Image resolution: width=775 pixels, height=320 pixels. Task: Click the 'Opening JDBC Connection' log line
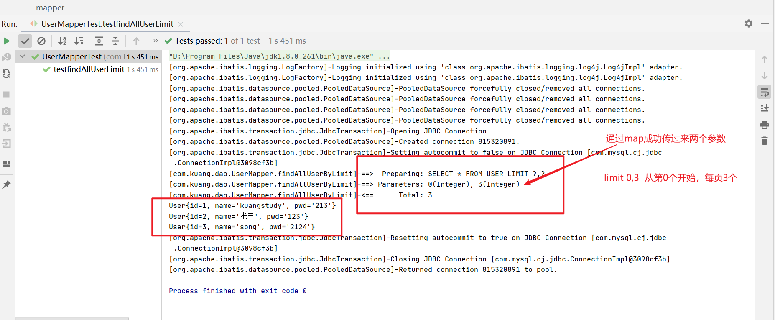click(x=328, y=131)
